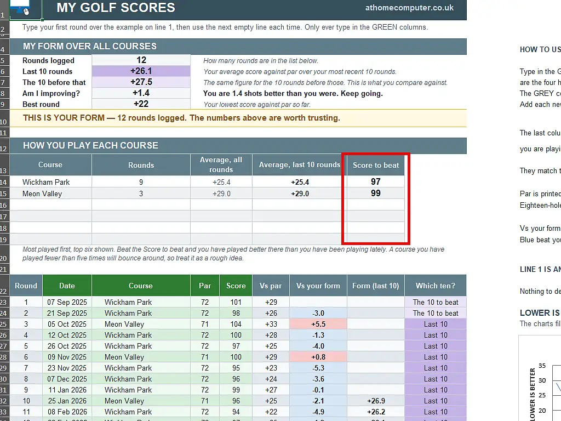Screen dimensions: 561x421
Task: Select the date cell 07 Sep 2025
Action: [x=67, y=302]
